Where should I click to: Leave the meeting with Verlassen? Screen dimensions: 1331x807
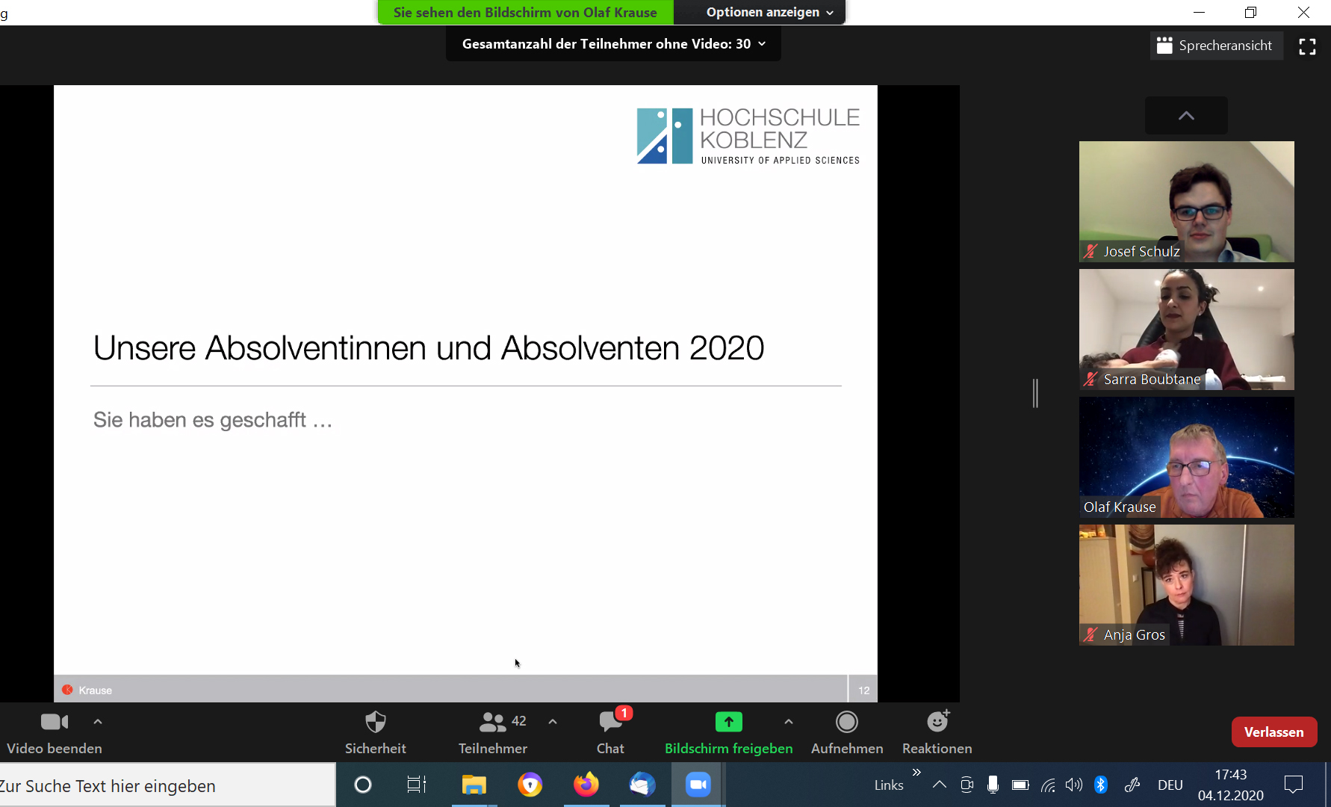1273,732
